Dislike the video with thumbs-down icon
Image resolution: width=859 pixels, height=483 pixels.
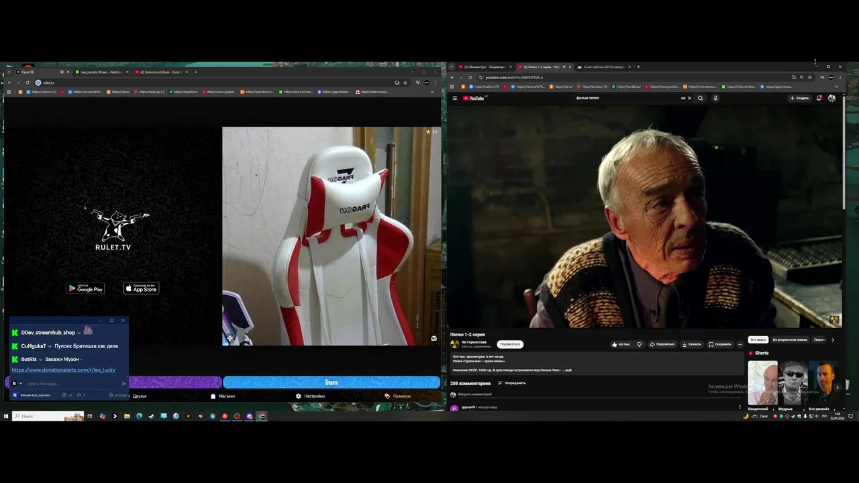pos(639,344)
